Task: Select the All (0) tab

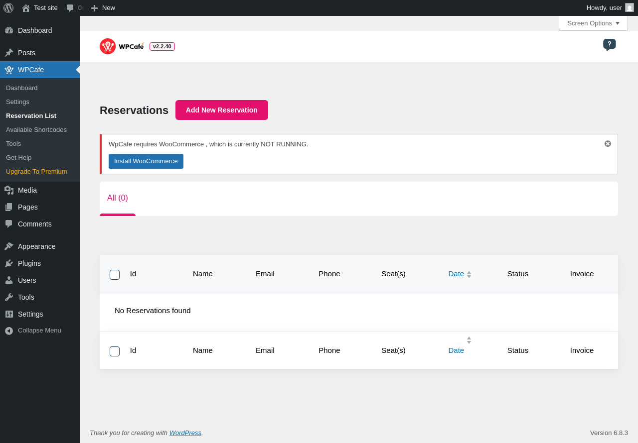Action: 118,198
